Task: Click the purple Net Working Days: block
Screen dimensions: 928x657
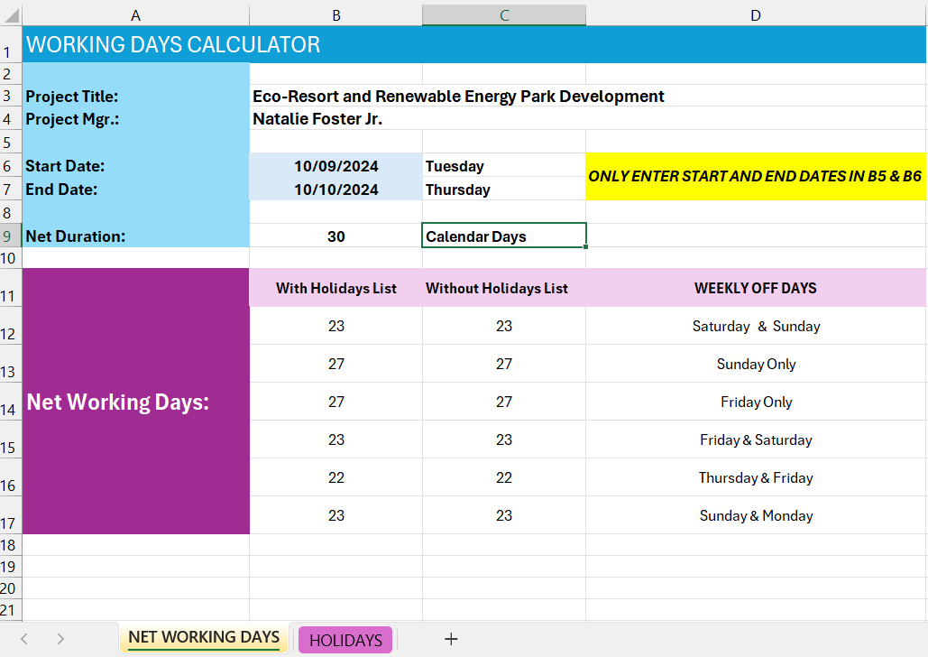Action: (135, 401)
